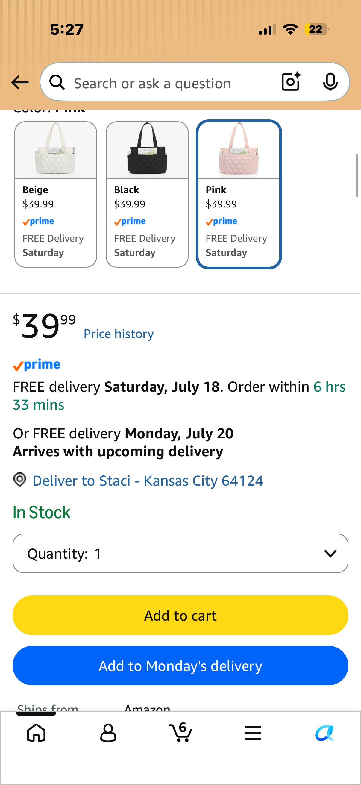Select the Beige color option
The image size is (361, 785).
pyautogui.click(x=56, y=194)
